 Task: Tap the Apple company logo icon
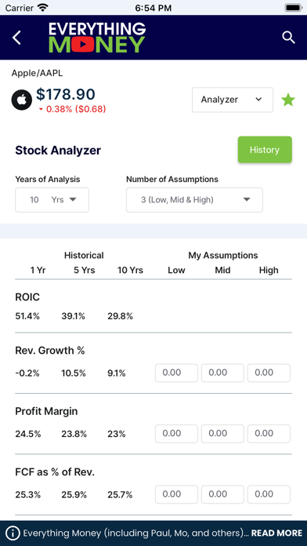click(22, 100)
